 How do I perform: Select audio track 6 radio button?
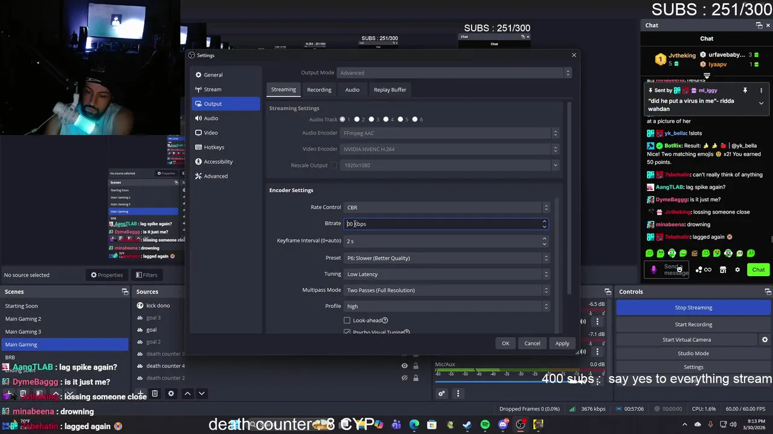tap(414, 119)
